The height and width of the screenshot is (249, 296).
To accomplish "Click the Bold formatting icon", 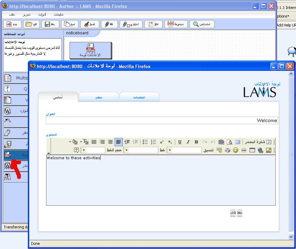I will tap(196, 142).
